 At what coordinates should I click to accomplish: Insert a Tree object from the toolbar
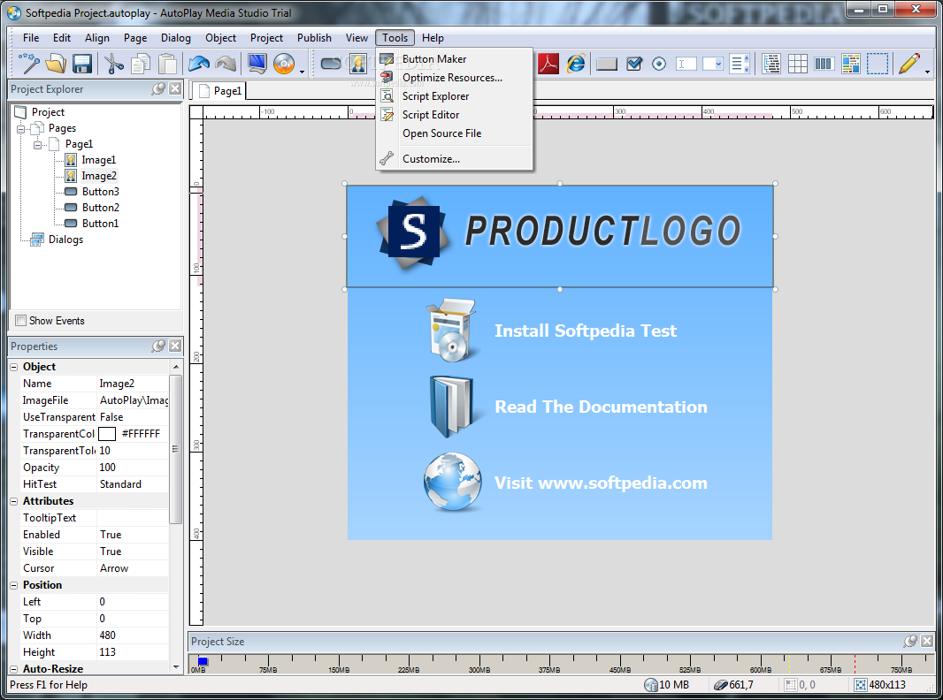771,64
